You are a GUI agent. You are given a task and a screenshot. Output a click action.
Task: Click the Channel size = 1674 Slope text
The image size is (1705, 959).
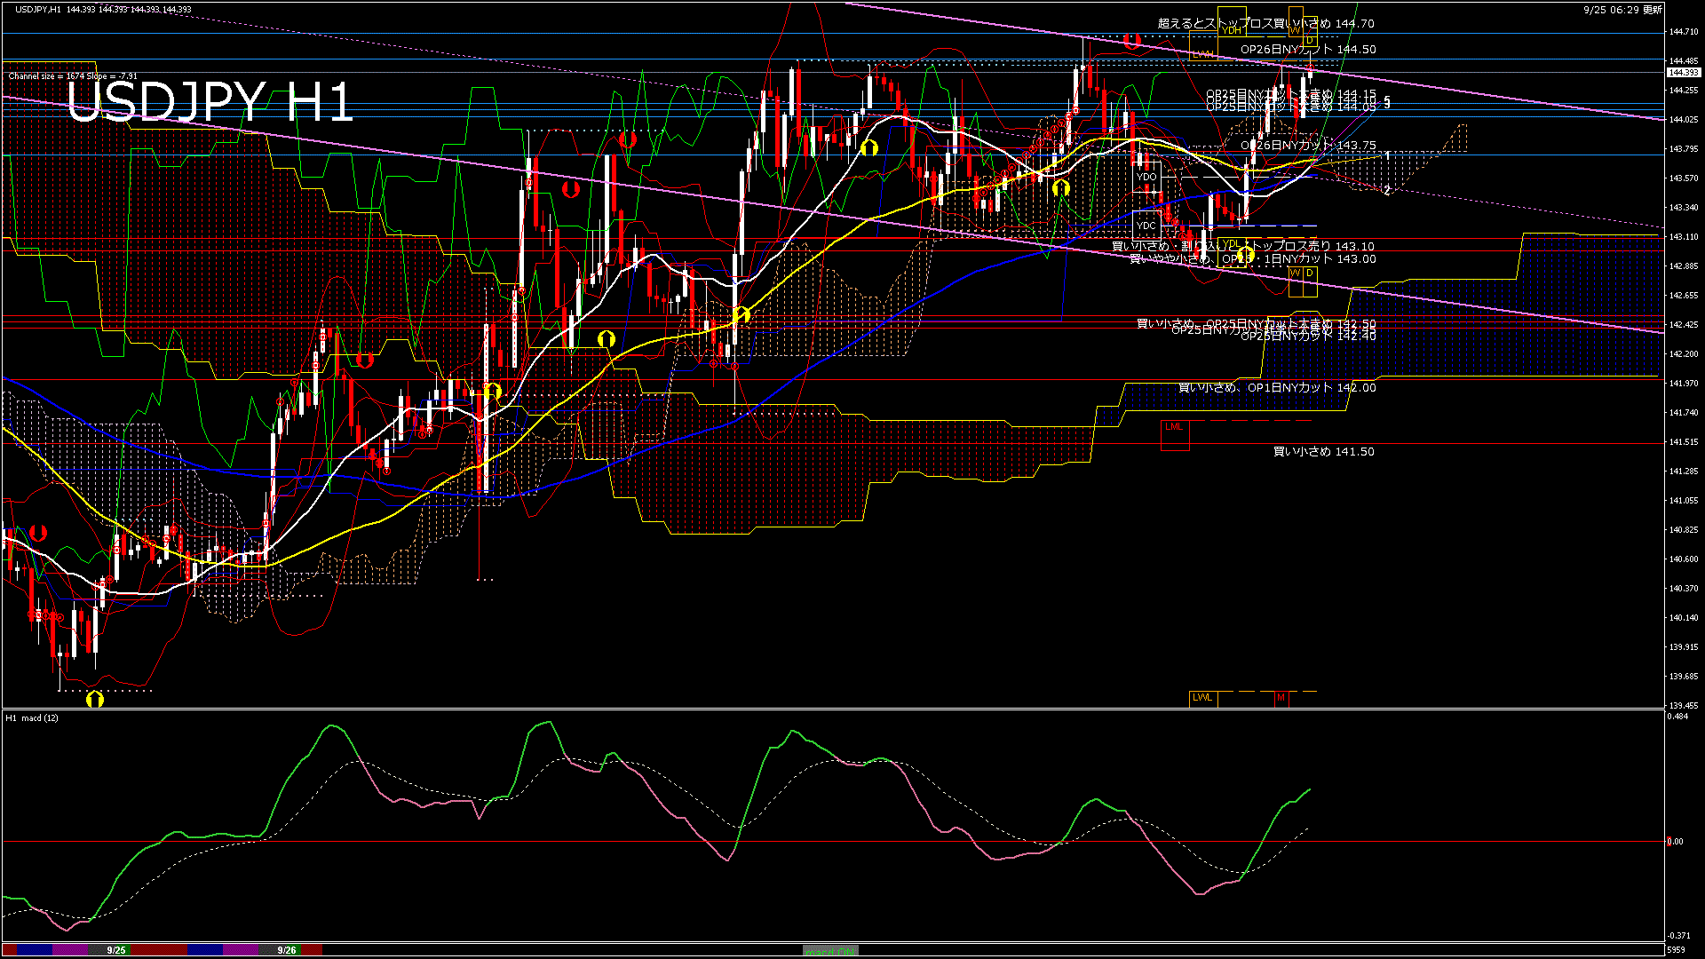click(73, 76)
